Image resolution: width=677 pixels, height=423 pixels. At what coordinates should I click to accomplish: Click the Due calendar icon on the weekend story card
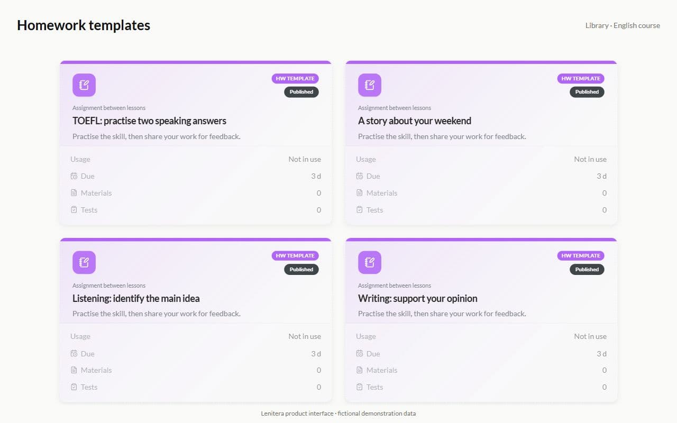tap(360, 176)
